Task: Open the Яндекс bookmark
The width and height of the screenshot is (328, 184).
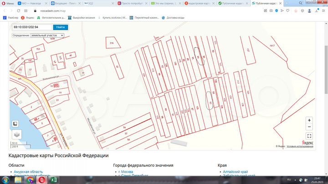Action: pyautogui.click(x=28, y=18)
